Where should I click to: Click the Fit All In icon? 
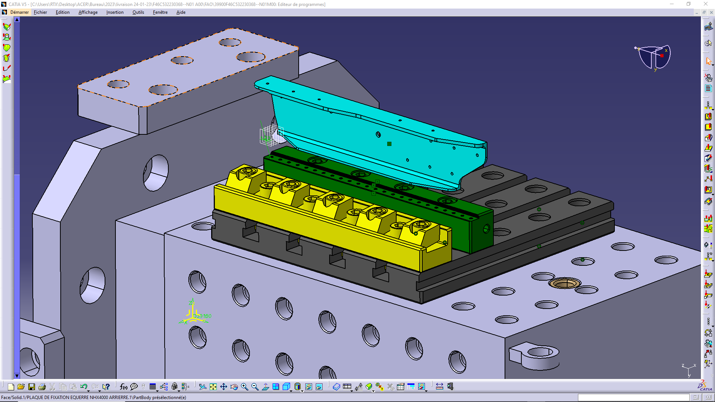click(213, 387)
